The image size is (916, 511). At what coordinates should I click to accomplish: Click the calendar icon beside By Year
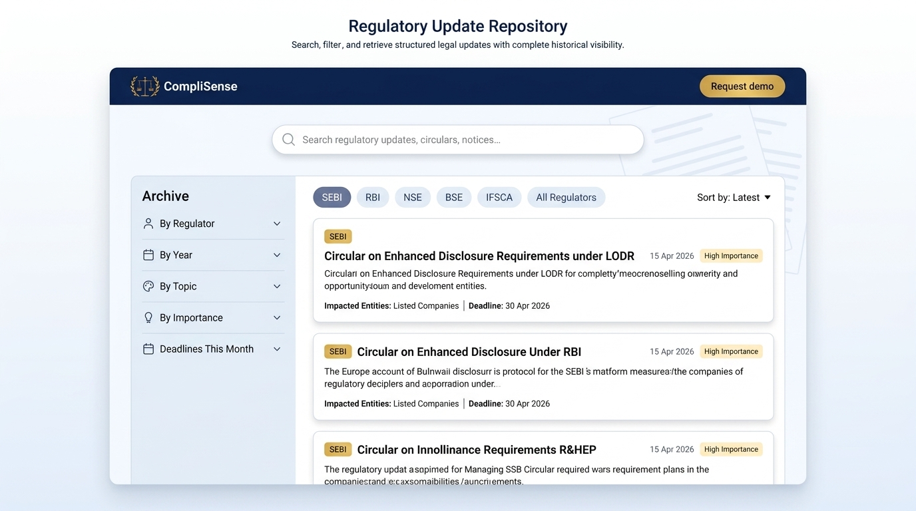click(148, 255)
